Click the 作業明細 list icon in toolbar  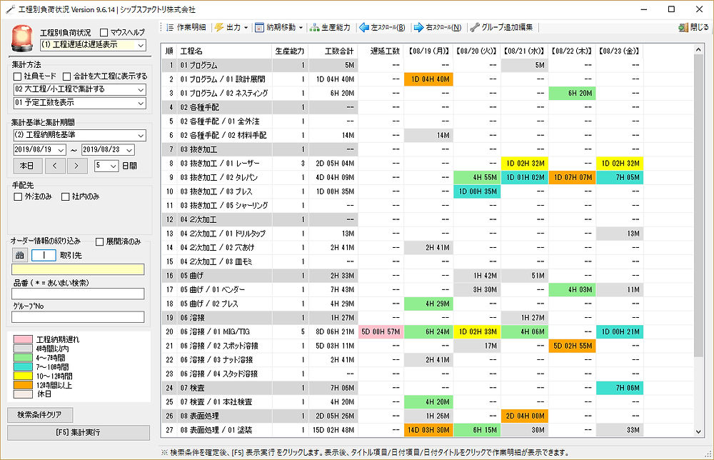pos(170,28)
